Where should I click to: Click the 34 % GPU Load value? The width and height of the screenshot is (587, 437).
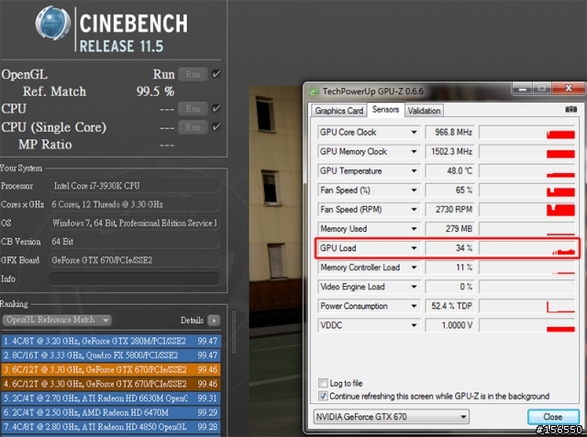pyautogui.click(x=450, y=248)
